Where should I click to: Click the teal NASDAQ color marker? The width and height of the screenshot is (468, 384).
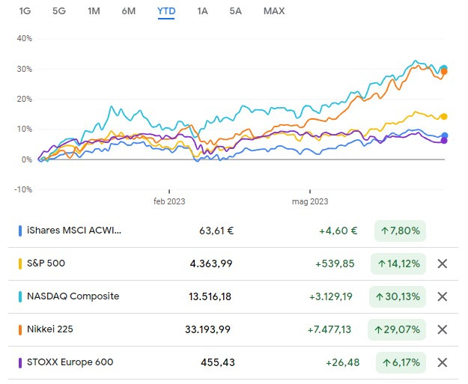pos(20,296)
